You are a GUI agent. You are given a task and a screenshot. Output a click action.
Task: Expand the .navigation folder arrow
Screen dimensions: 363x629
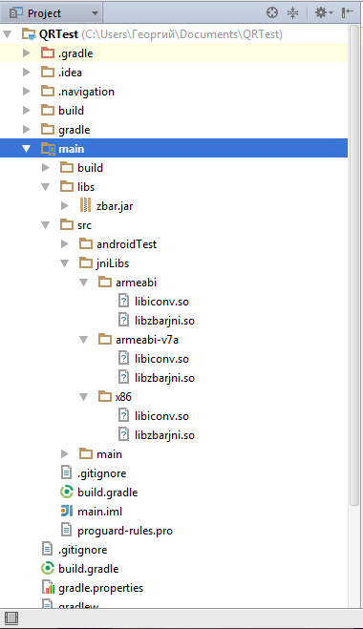click(x=27, y=92)
